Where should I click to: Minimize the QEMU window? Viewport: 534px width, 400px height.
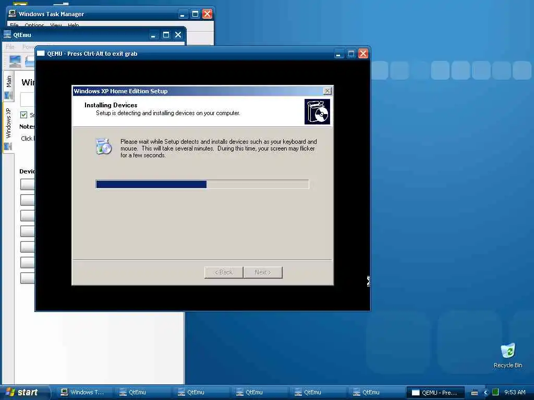(338, 54)
